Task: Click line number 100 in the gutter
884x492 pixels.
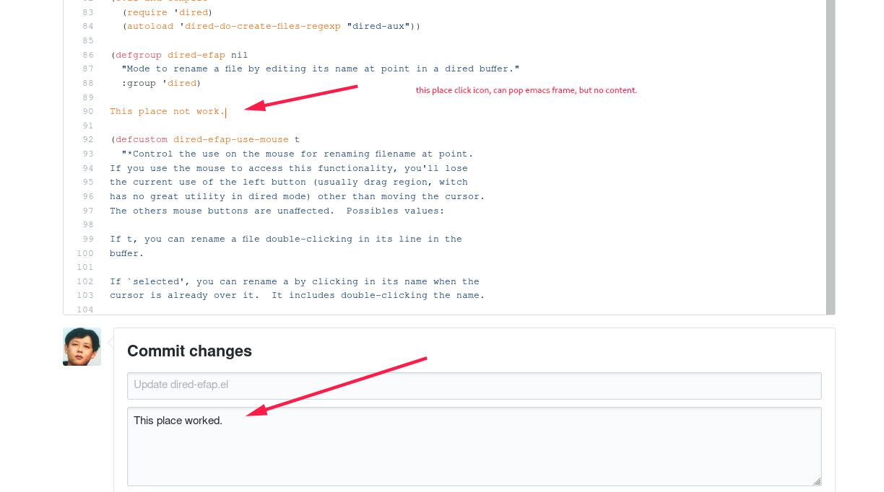Action: (x=85, y=253)
